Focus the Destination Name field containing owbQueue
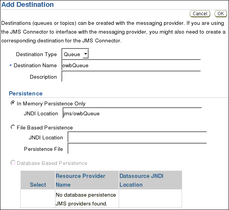229x210 pixels. [131, 65]
